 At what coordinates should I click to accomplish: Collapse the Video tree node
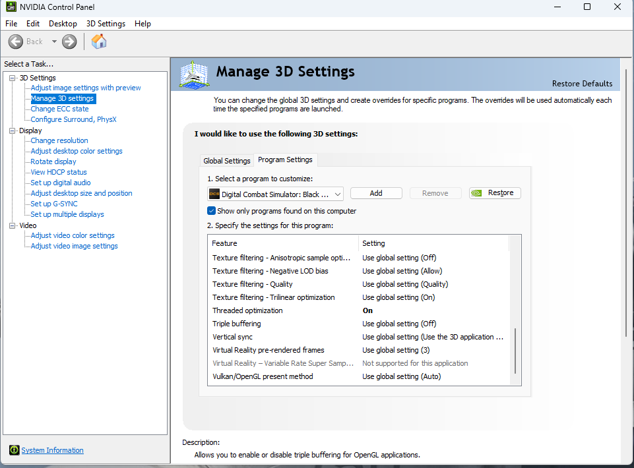coord(13,225)
